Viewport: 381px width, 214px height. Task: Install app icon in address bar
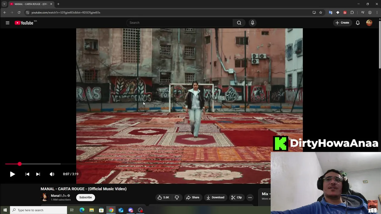coord(314,12)
